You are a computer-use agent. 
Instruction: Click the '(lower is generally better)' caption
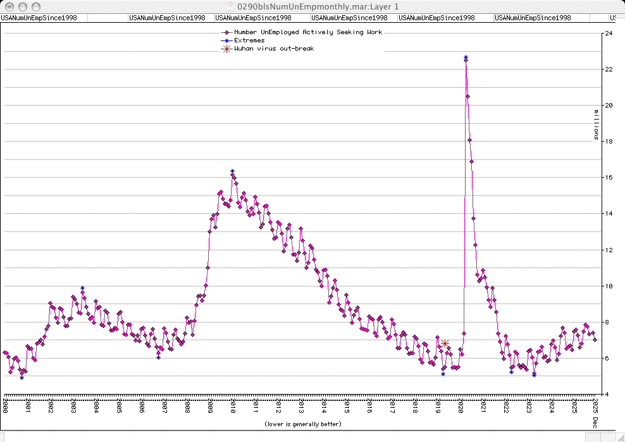(303, 424)
